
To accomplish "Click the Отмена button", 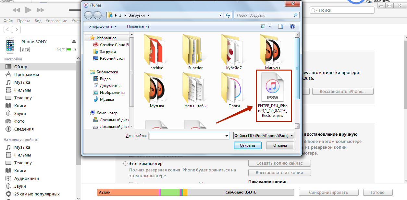I will (x=280, y=145).
